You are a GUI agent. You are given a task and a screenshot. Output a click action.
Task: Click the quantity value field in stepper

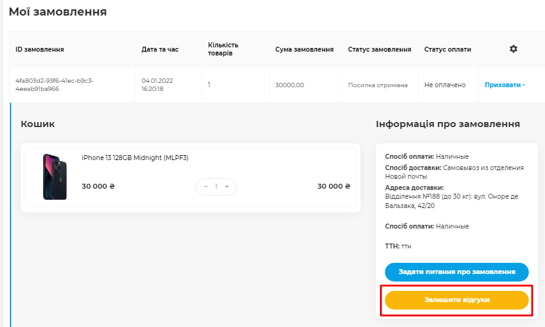pyautogui.click(x=216, y=187)
